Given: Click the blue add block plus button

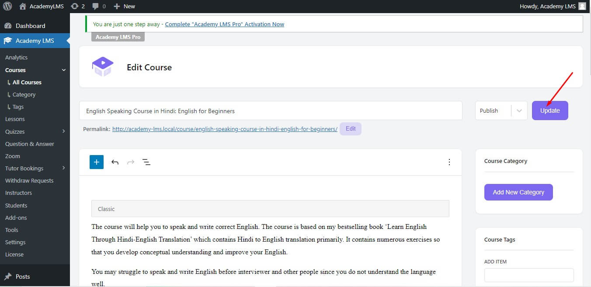Looking at the screenshot, I should pyautogui.click(x=97, y=162).
